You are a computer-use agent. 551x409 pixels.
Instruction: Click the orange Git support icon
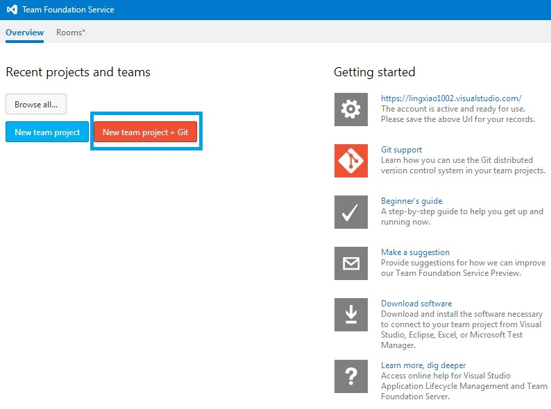pos(350,161)
